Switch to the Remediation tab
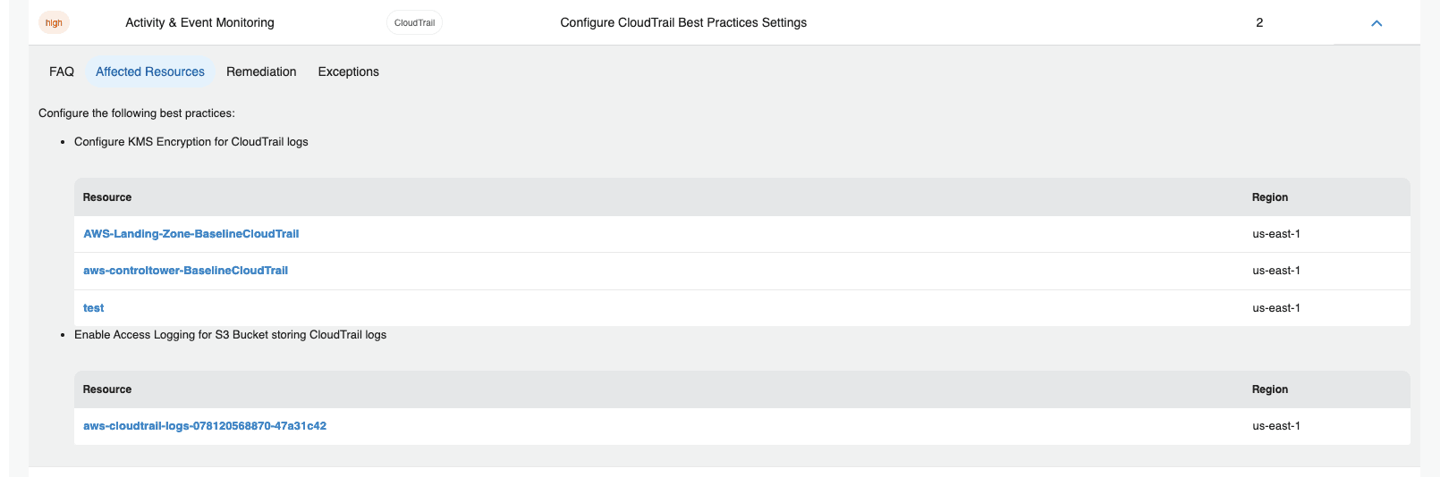The height and width of the screenshot is (477, 1449). (261, 71)
